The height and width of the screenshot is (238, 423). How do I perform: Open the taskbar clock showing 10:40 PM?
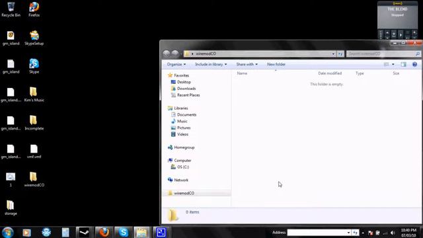click(408, 233)
